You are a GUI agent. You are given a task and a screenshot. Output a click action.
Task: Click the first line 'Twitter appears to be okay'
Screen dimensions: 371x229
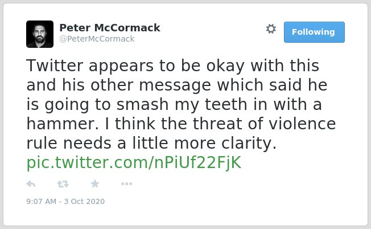(x=135, y=66)
